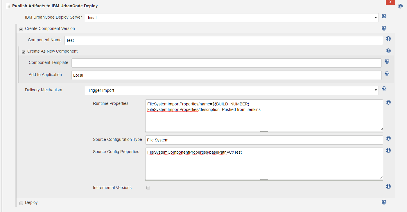The width and height of the screenshot is (407, 212).
Task: Click help icon beside IBM UrbanCode Deploy Server
Action: [384, 16]
